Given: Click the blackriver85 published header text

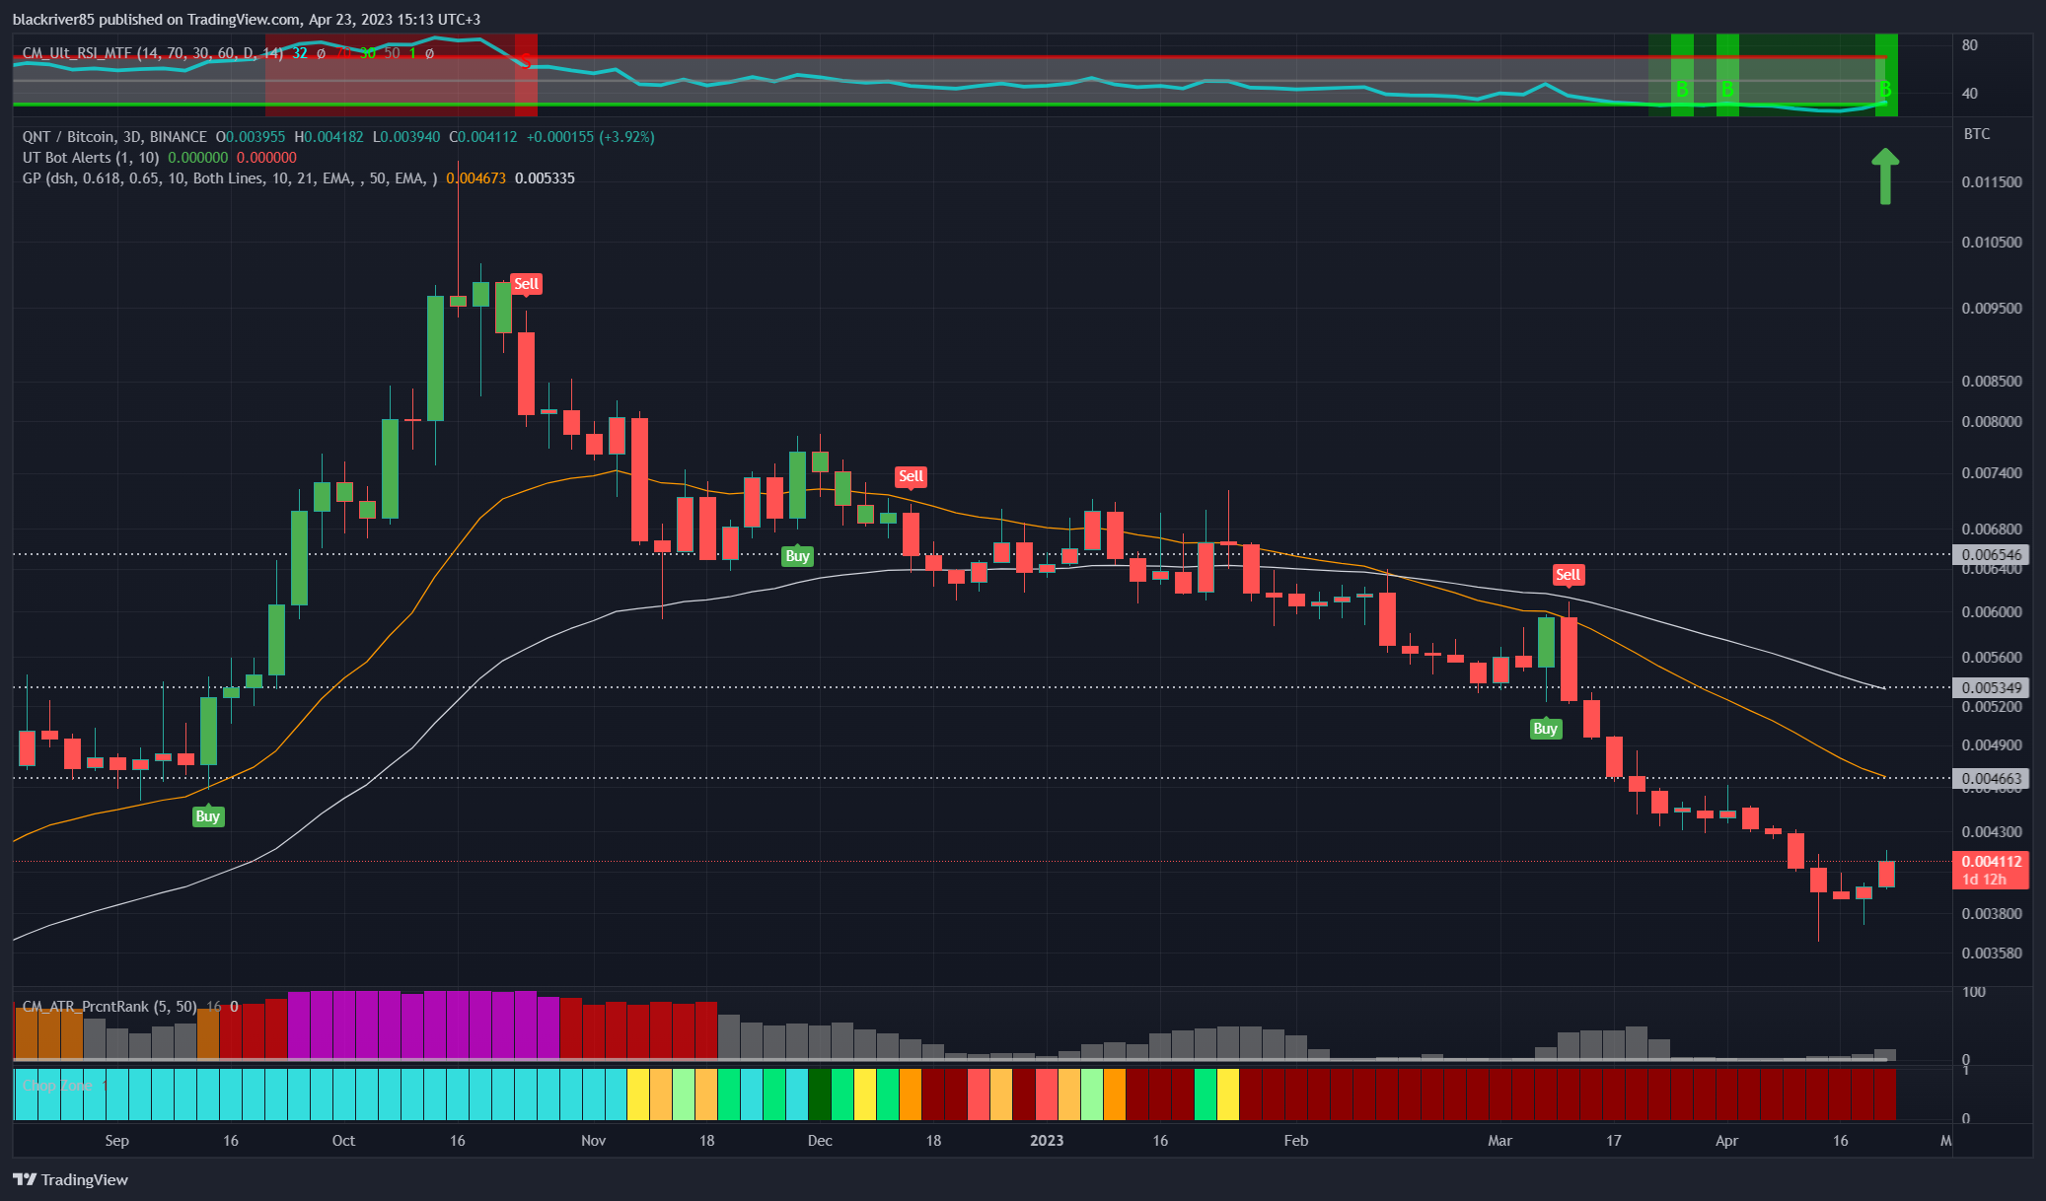Looking at the screenshot, I should tap(247, 20).
